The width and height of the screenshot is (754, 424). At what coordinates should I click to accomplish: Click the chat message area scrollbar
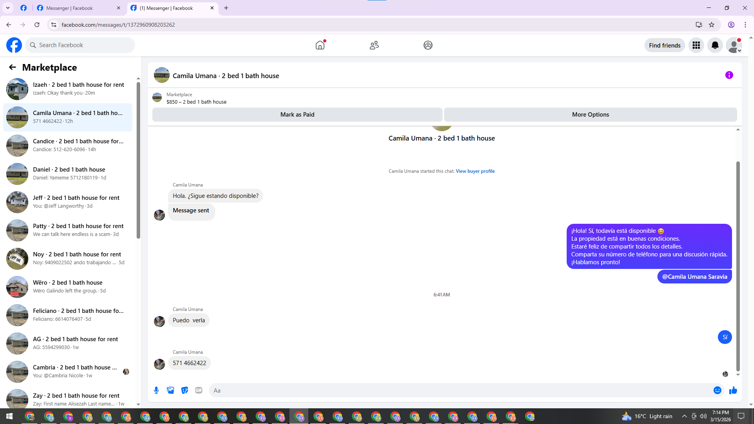coord(738,266)
